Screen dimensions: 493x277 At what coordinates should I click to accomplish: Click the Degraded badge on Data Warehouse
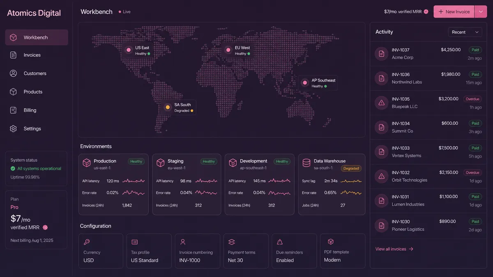coord(351,168)
